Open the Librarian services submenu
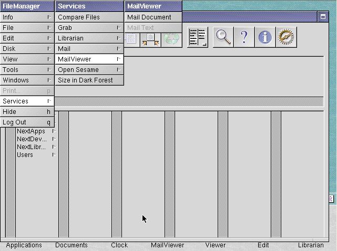 [x=89, y=38]
